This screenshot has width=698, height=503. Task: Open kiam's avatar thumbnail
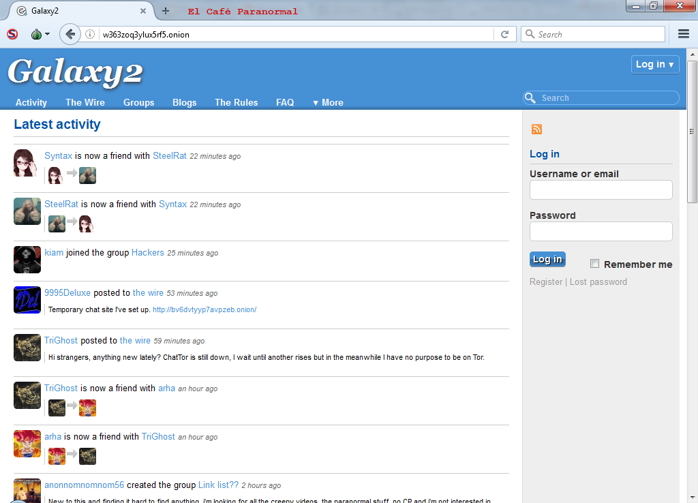coord(27,260)
